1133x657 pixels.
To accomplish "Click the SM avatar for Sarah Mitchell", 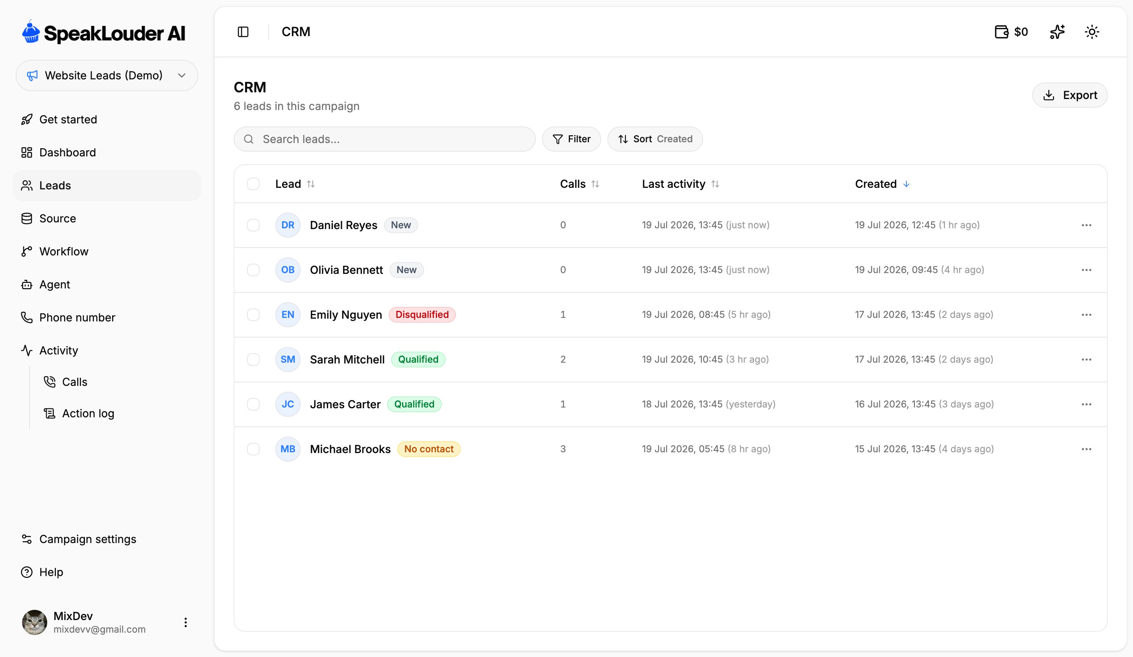I will pyautogui.click(x=288, y=360).
